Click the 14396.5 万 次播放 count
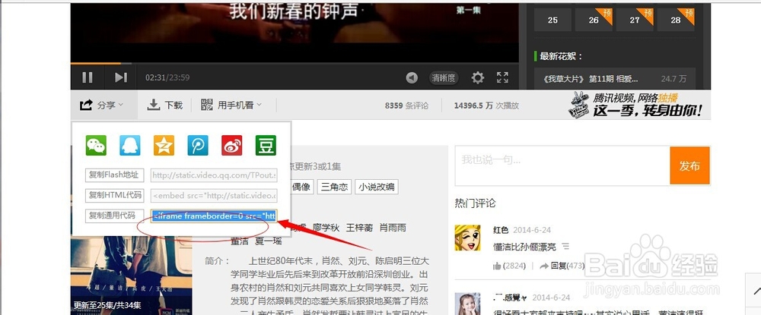This screenshot has width=761, height=315. pos(486,106)
